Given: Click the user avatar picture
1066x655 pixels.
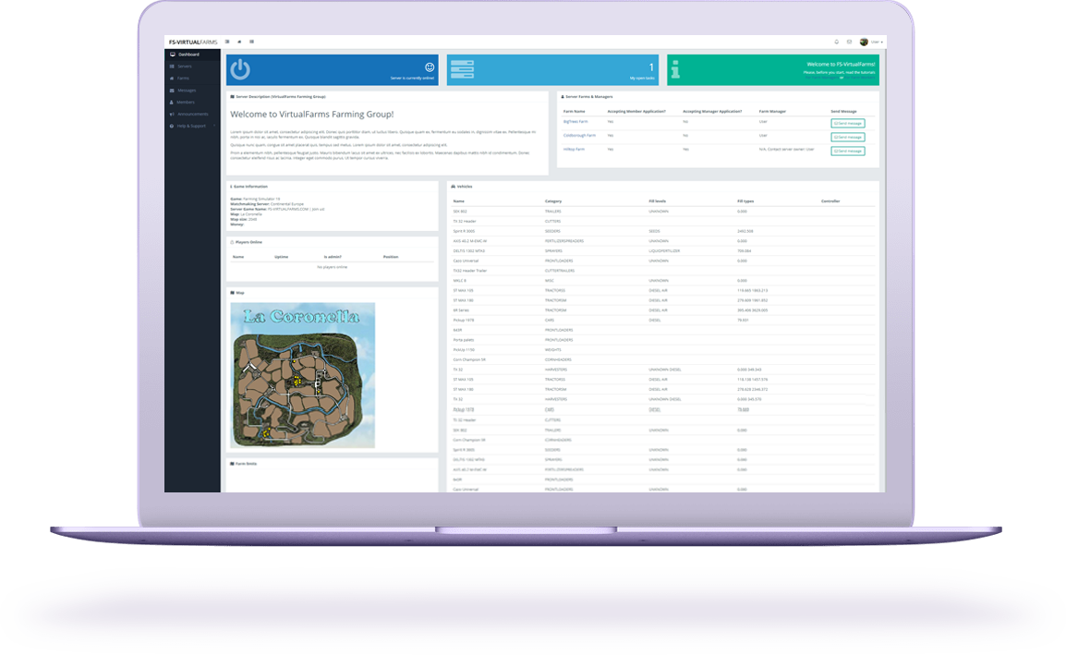Looking at the screenshot, I should point(864,42).
